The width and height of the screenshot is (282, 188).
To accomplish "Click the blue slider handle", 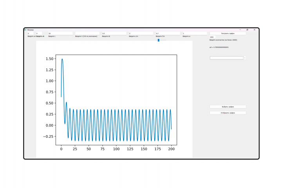I will tap(159, 40).
